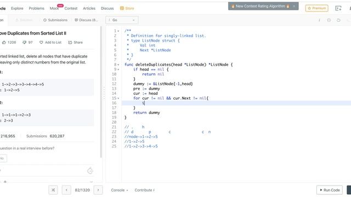Open the Mock menu item
Screen dimensions: 351x197
pos(54,8)
